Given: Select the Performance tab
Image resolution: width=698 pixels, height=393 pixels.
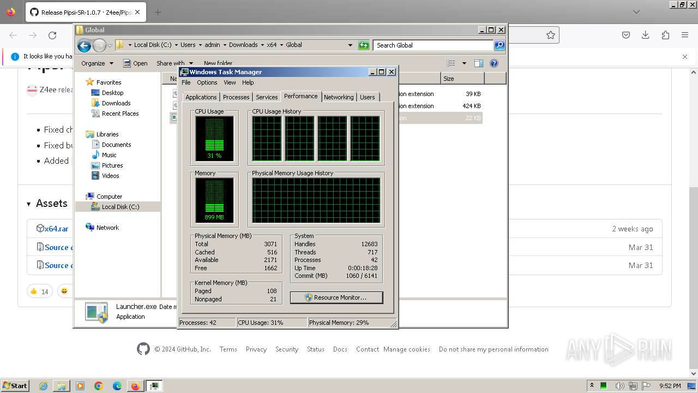Looking at the screenshot, I should (x=300, y=96).
